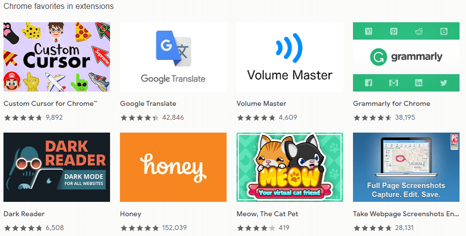Screen dimensions: 466x236
Task: Click the Pinterest icon in Grammarly banner
Action: pyautogui.click(x=394, y=31)
